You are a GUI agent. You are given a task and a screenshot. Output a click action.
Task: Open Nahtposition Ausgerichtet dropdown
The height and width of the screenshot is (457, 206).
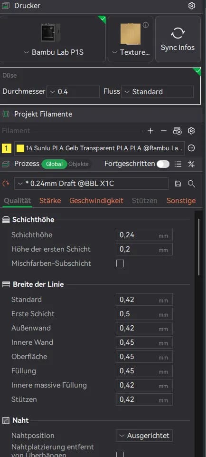pos(144,436)
